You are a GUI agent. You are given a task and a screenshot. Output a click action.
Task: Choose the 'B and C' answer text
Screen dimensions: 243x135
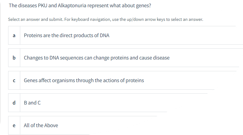click(32, 103)
